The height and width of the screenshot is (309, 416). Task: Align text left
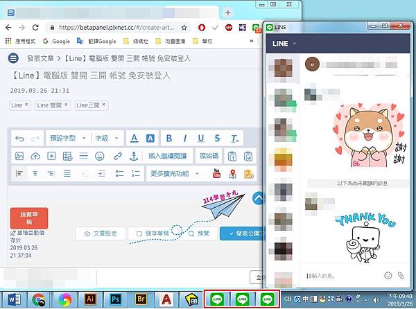tap(19, 174)
